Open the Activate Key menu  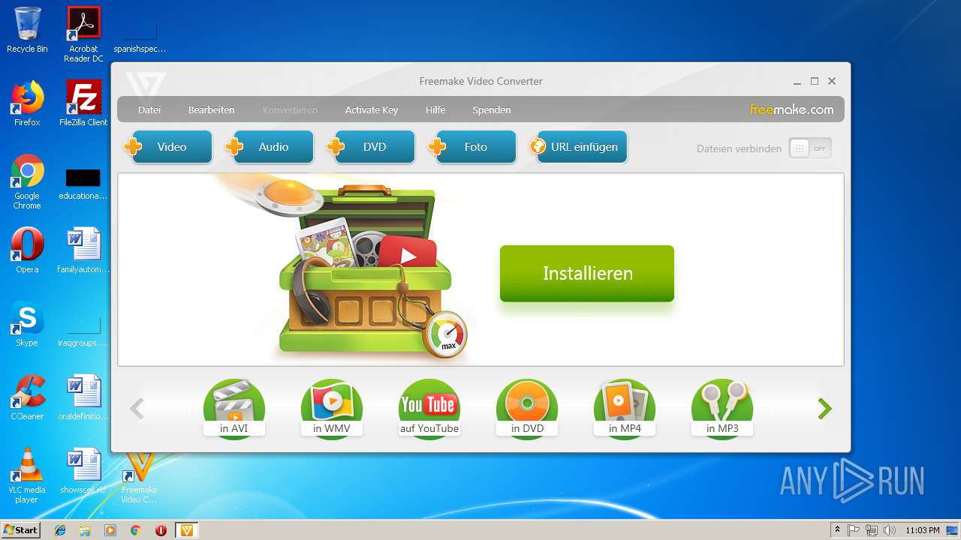pos(372,109)
